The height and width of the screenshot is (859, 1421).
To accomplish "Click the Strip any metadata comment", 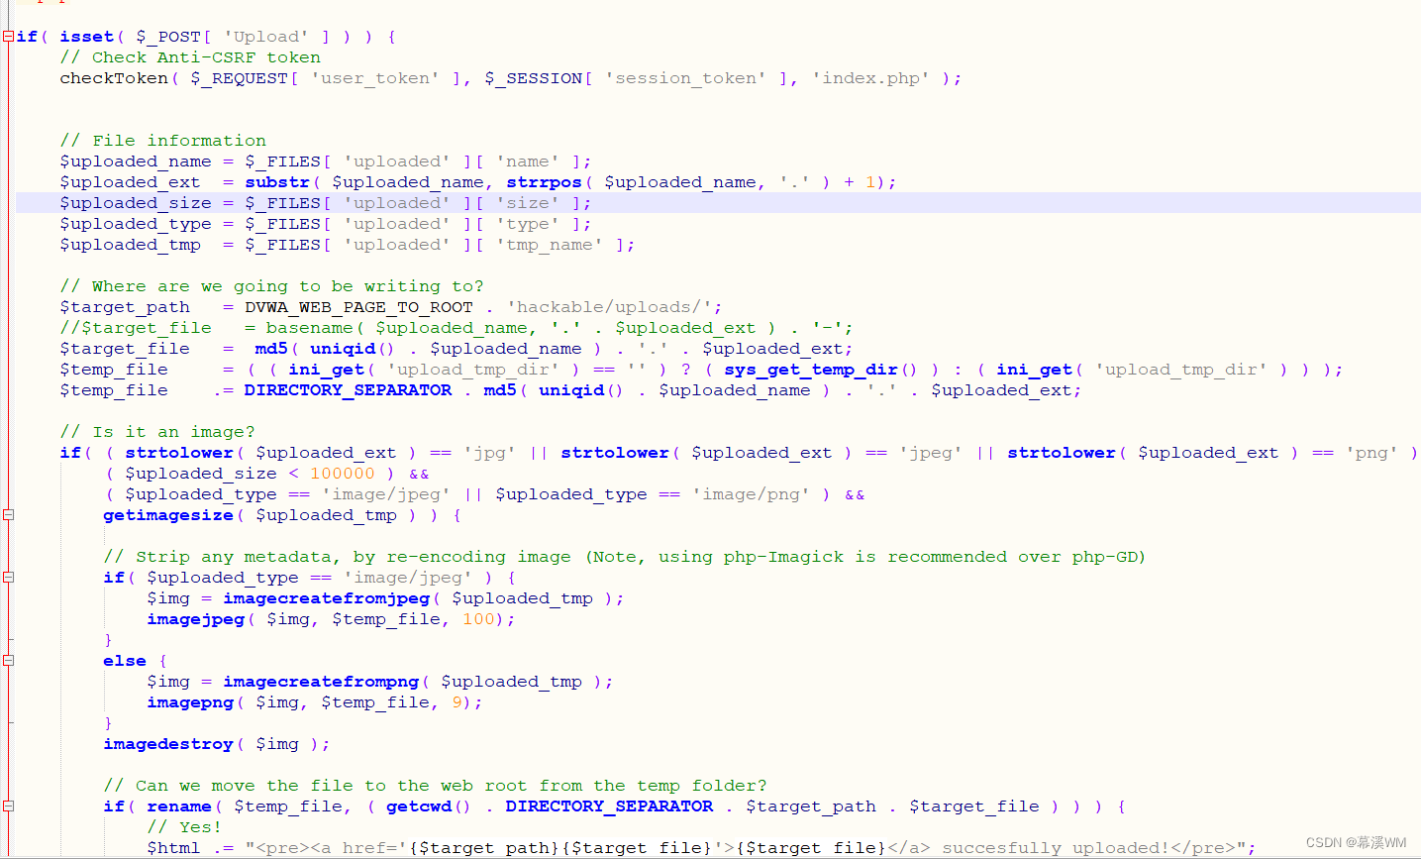I will 625,557.
